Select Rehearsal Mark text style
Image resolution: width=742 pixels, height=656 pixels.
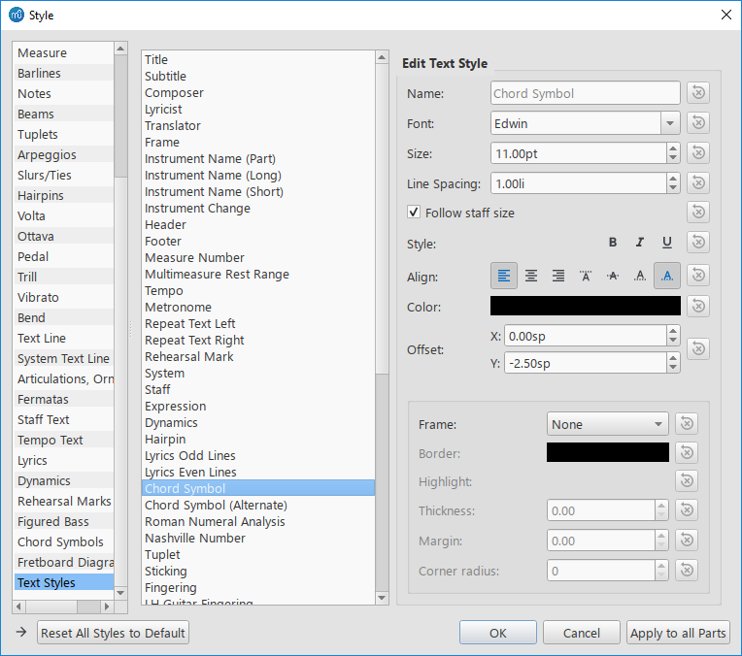point(258,356)
